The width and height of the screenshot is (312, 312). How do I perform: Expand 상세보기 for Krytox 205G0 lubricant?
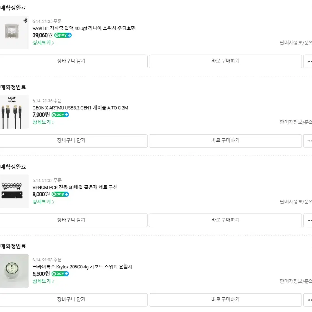tap(43, 281)
